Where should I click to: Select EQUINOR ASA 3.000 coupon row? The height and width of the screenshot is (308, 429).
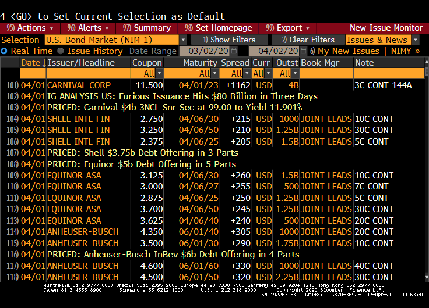point(212,187)
